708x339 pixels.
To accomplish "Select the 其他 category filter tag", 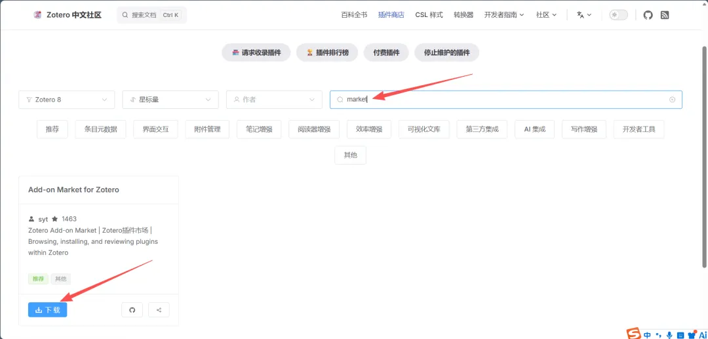I will tap(350, 155).
